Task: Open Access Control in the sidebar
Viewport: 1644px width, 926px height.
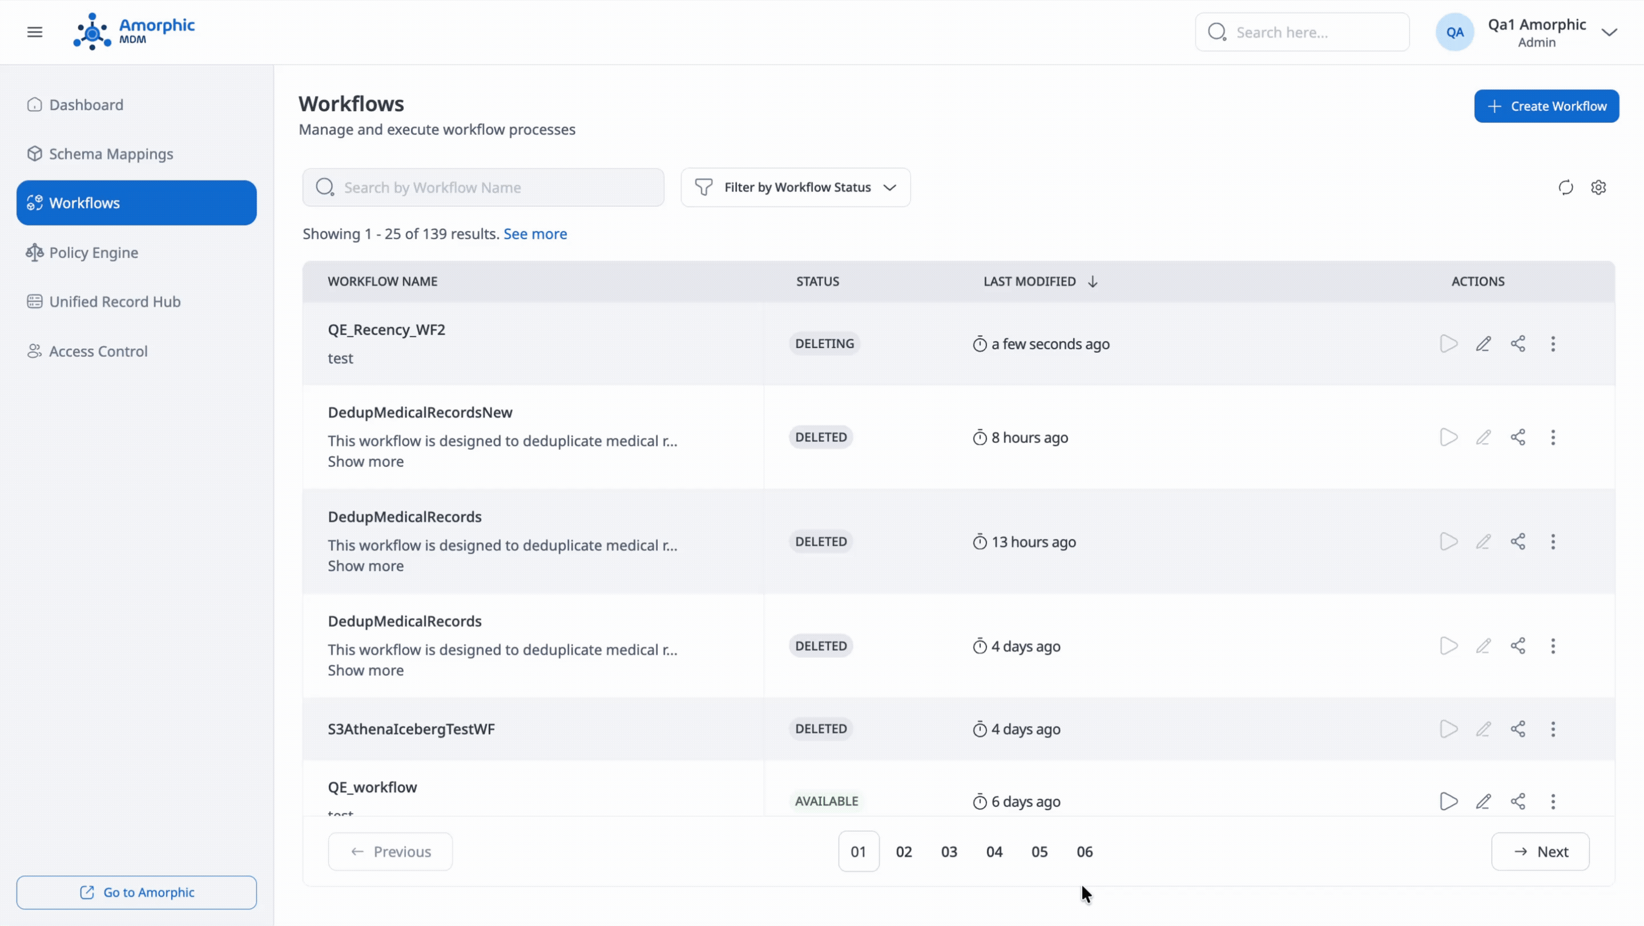Action: (x=136, y=351)
